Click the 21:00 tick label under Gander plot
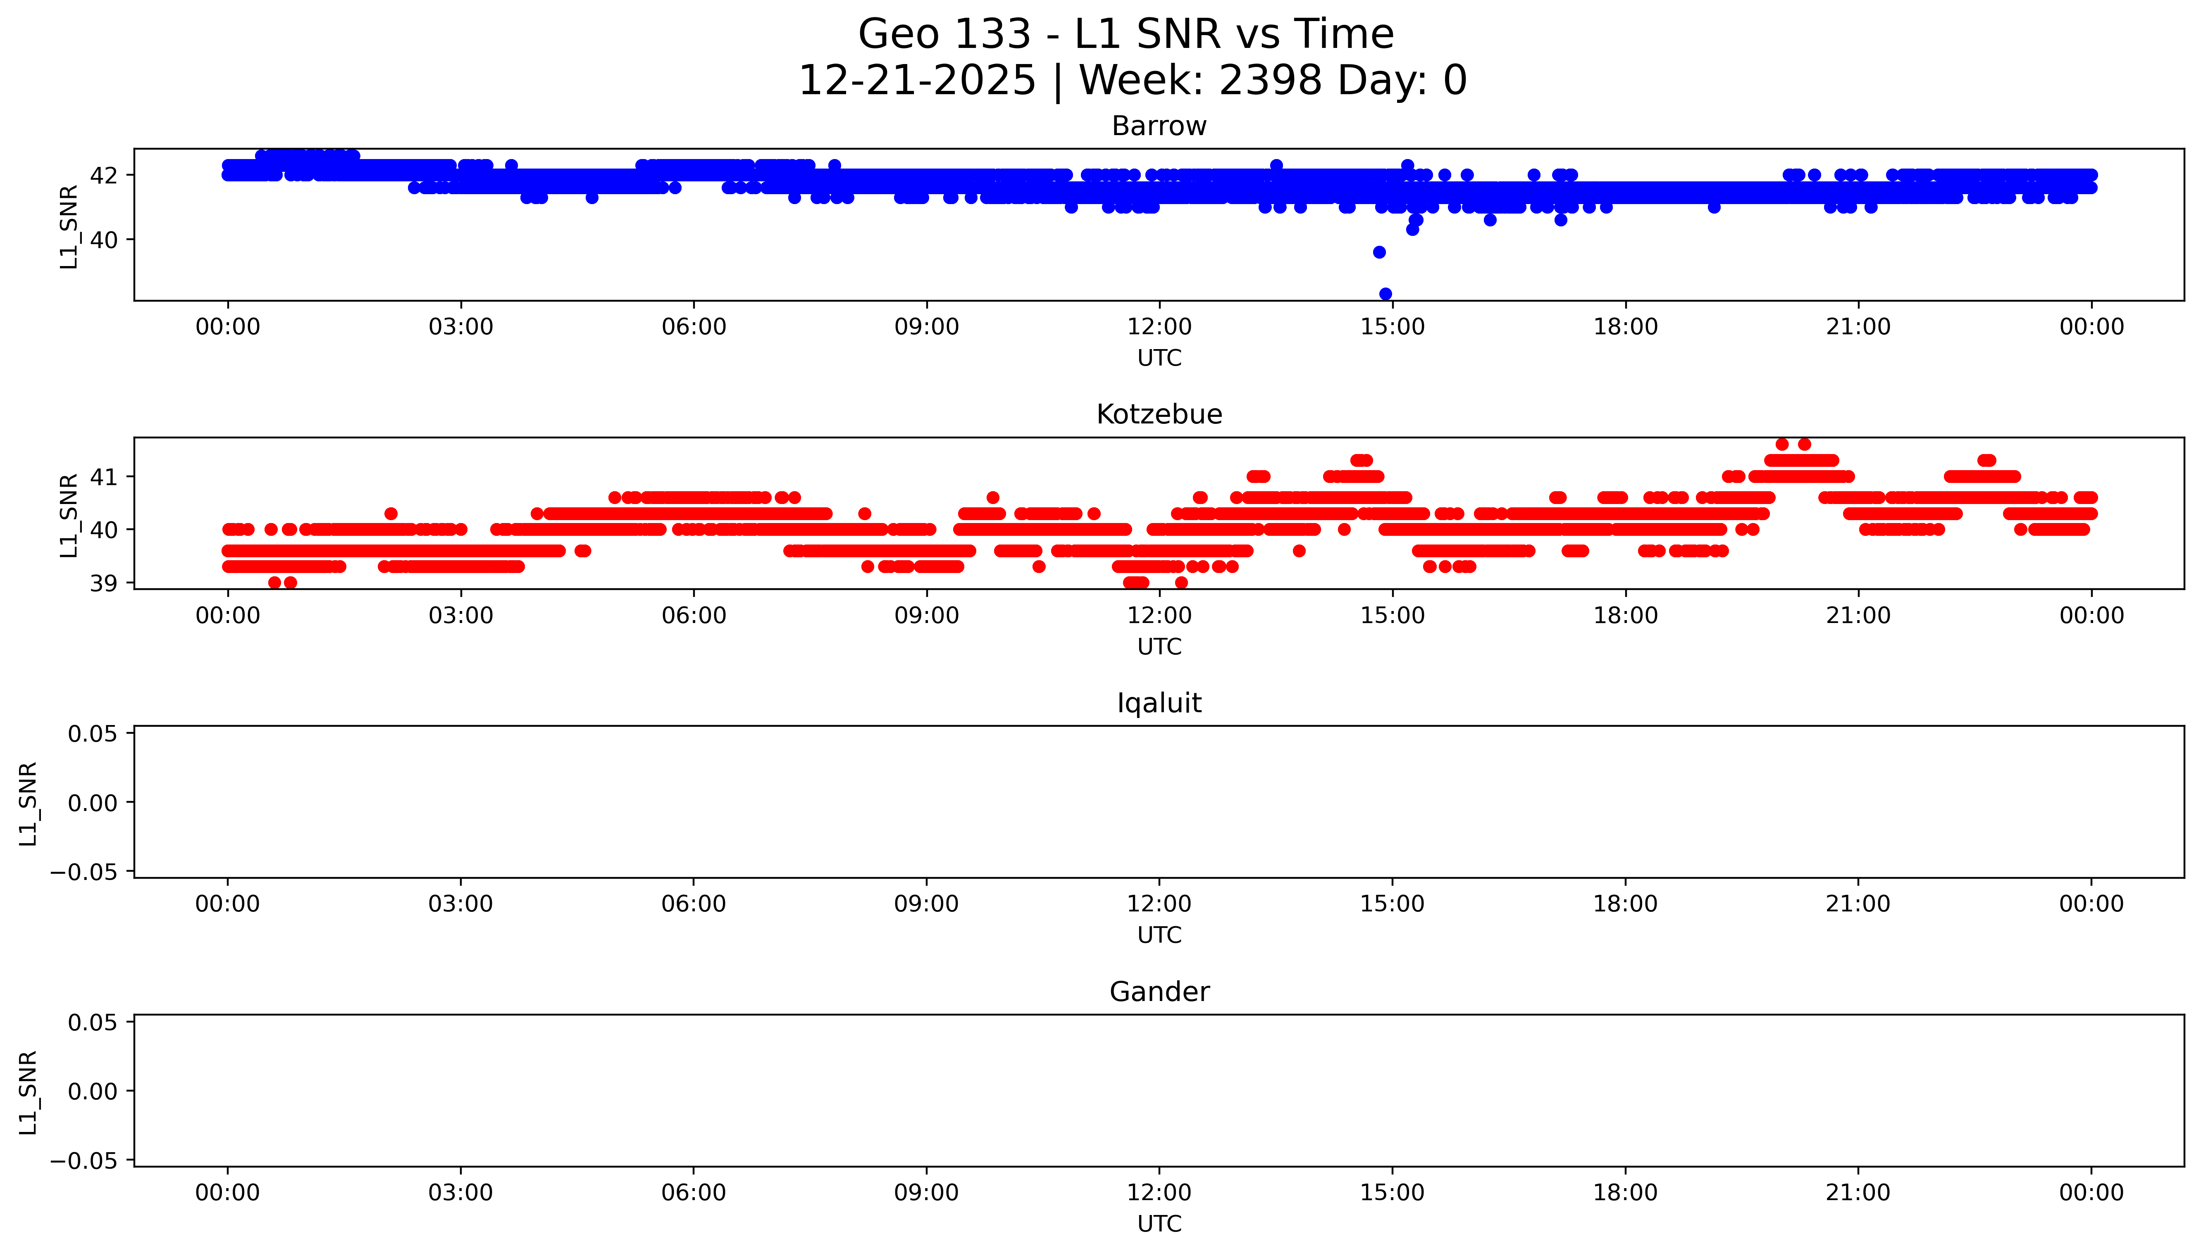Screen dimensions: 2201x1253 pos(1858,1193)
